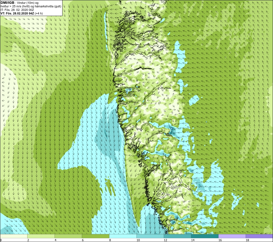Viewport: 273px width, 242px height.
Task: Click the 12–14 m/s teal legend swatch
Action: tap(177, 236)
